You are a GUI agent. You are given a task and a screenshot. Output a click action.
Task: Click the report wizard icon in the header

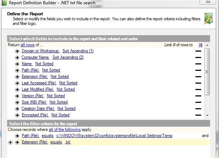tap(208, 19)
